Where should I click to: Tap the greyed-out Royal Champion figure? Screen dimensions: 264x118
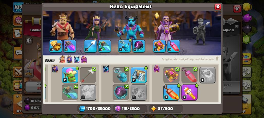201,31
